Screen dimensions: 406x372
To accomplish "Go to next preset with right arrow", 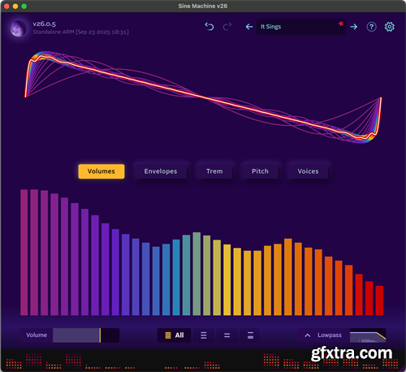I will [353, 27].
